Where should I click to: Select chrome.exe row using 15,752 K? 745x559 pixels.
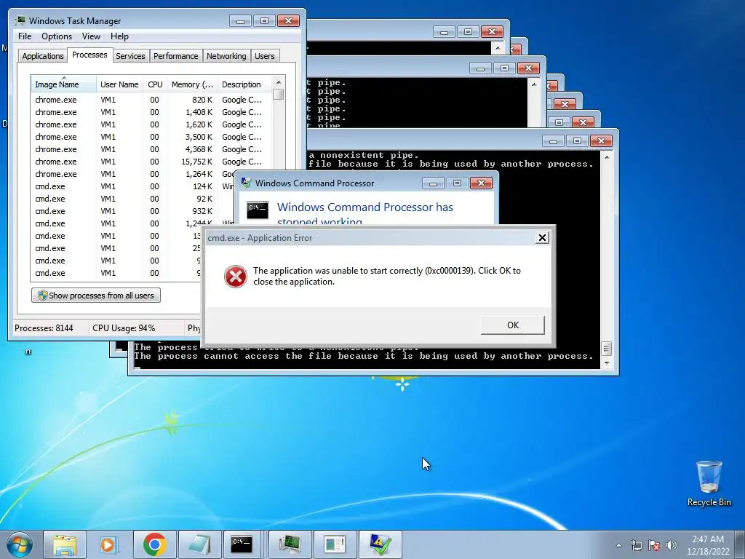(151, 162)
